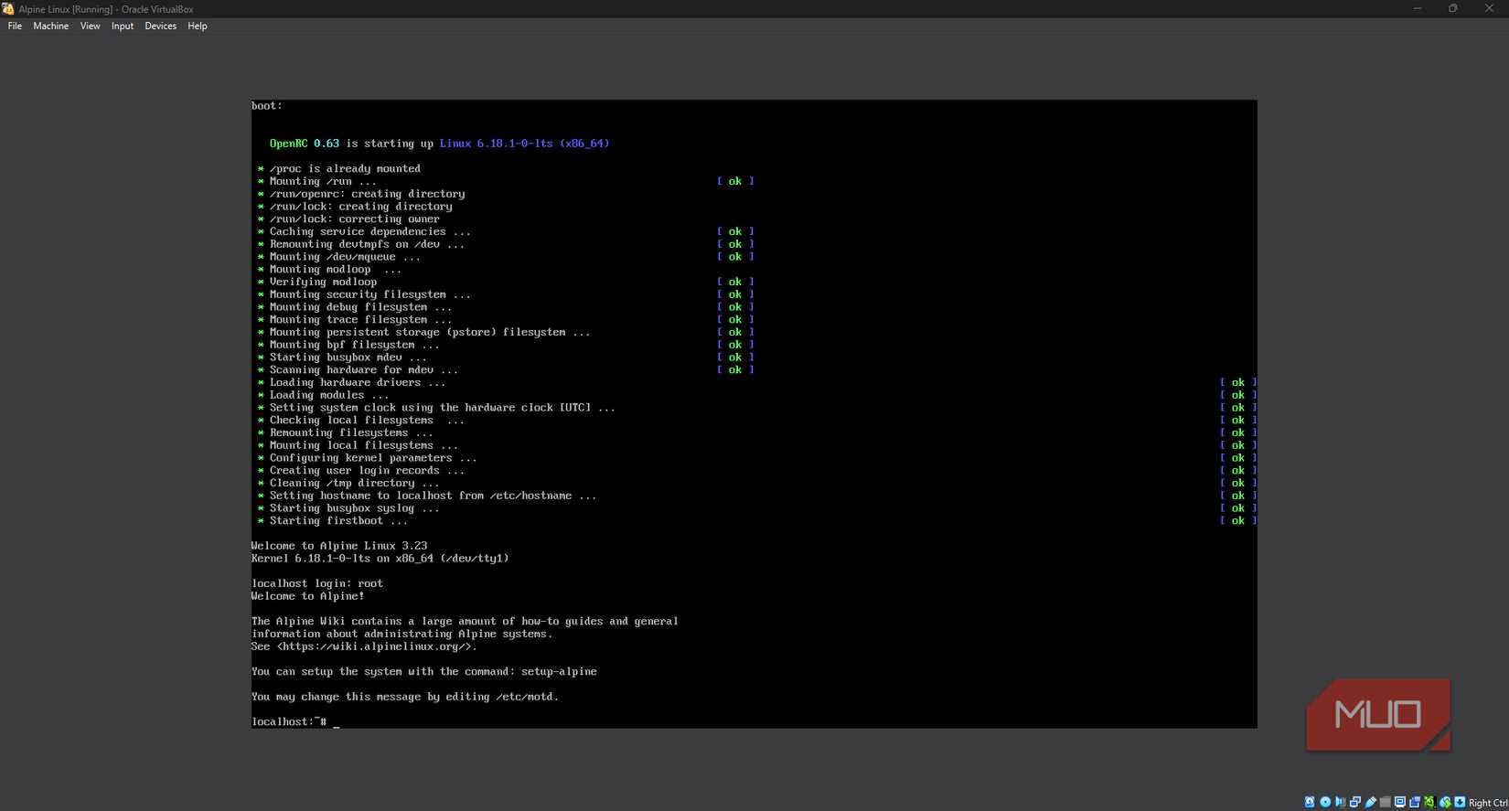1509x811 pixels.
Task: Click the VirtualBox icon in the title bar
Action: coord(8,8)
